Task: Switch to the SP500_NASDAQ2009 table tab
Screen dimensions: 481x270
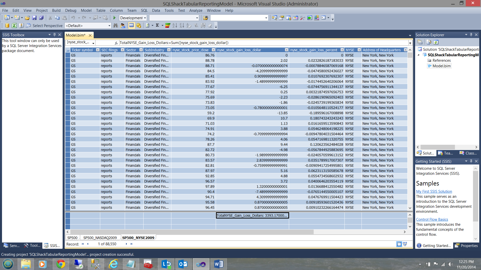Action: tap(100, 237)
